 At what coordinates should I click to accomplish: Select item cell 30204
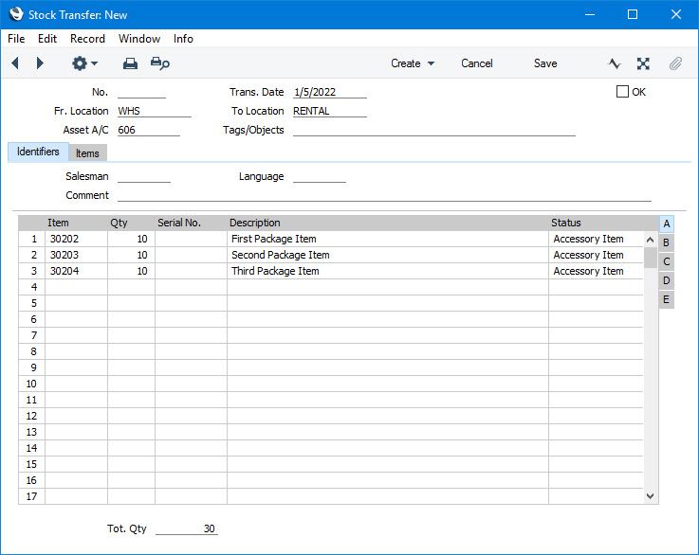tap(76, 271)
